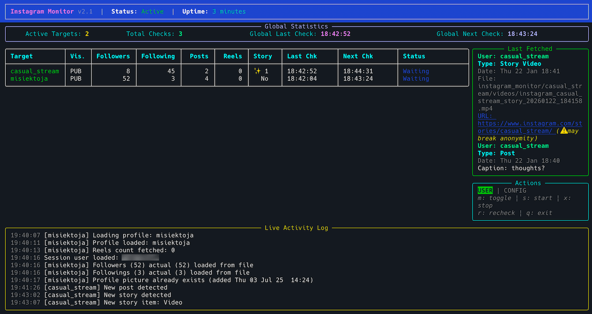592x314 pixels.
Task: Click the sparkle story indicator for casual_stream
Action: [x=256, y=71]
